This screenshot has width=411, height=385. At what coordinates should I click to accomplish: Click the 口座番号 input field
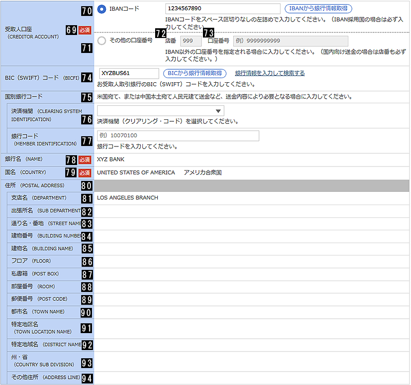tap(291, 41)
